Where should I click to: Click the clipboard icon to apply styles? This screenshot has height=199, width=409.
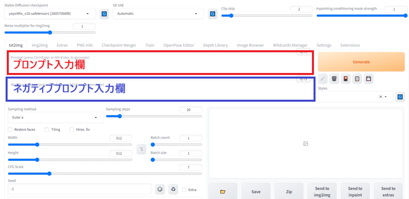click(x=357, y=79)
